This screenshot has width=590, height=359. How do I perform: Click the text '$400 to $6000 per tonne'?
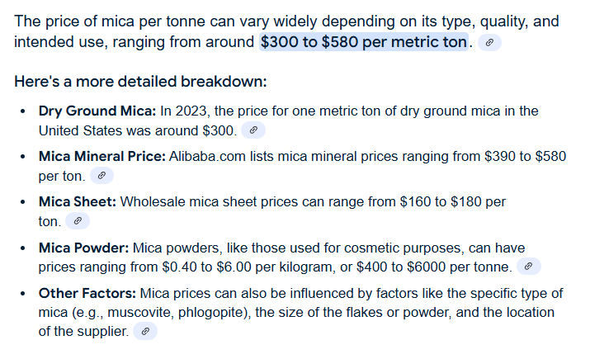(434, 267)
